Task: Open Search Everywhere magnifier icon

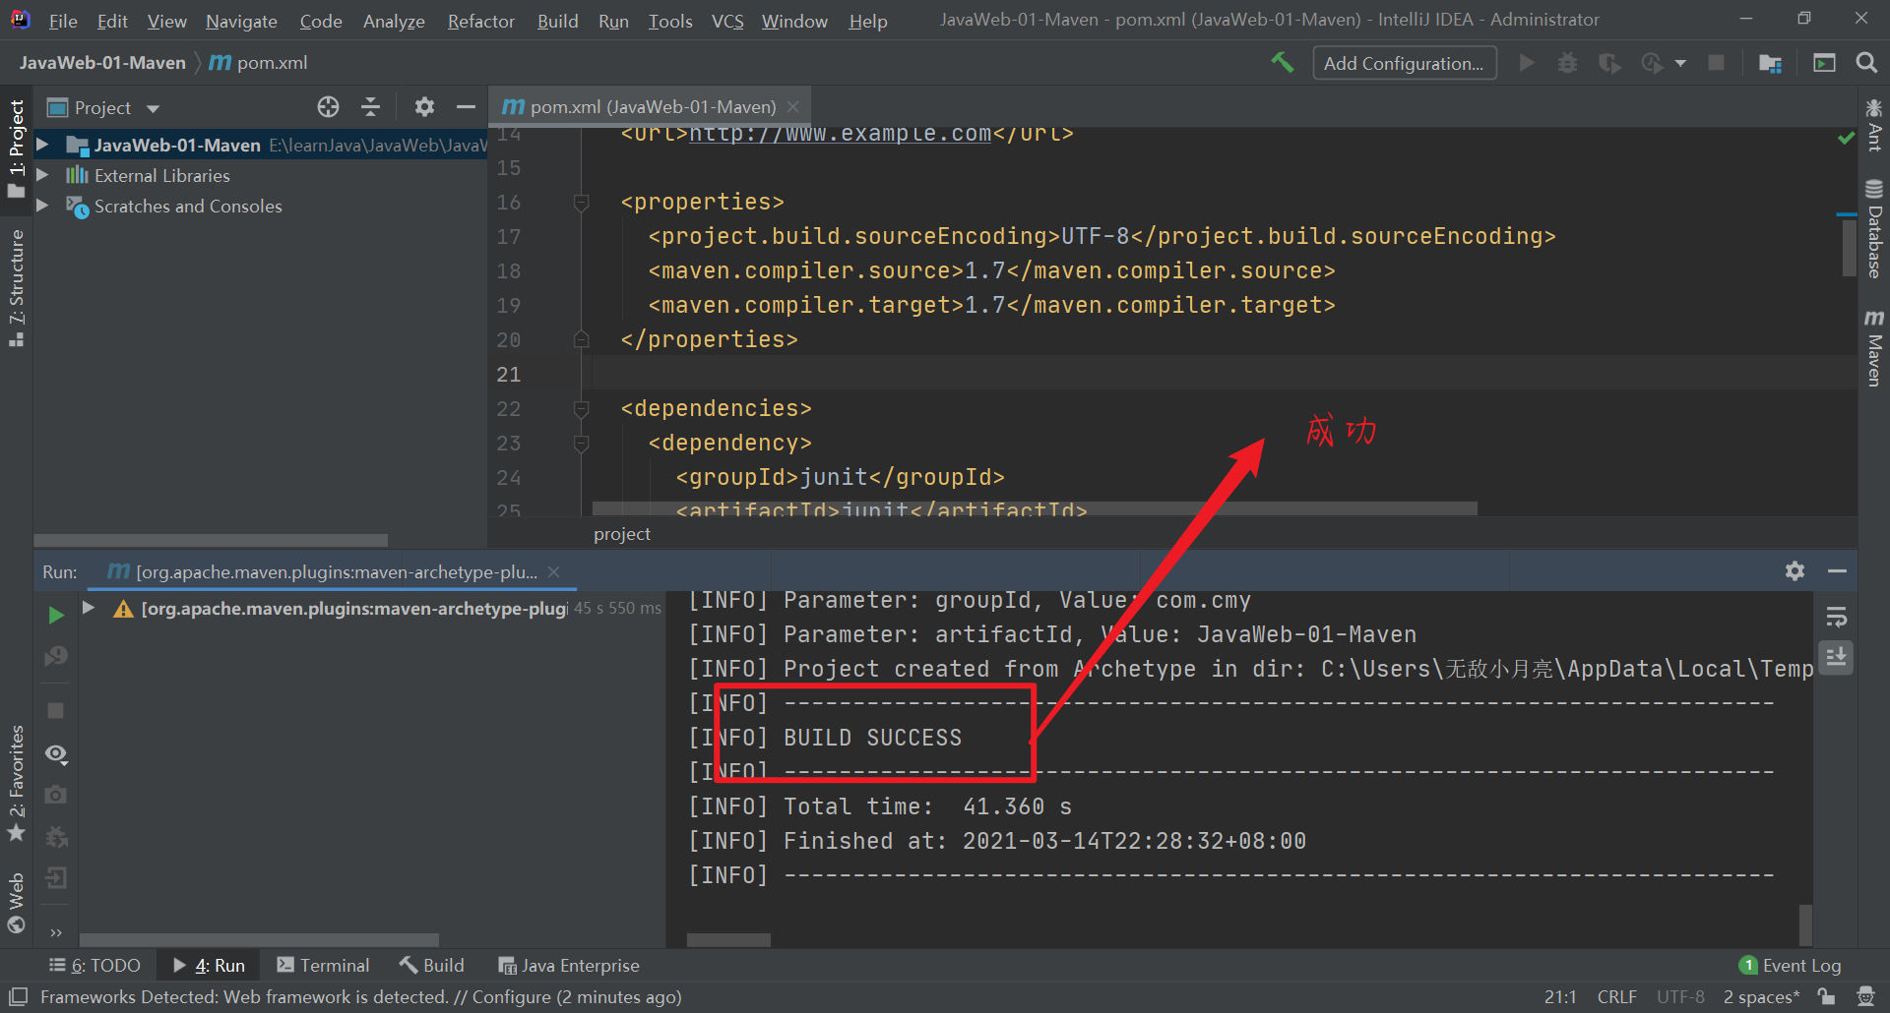Action: pyautogui.click(x=1865, y=63)
